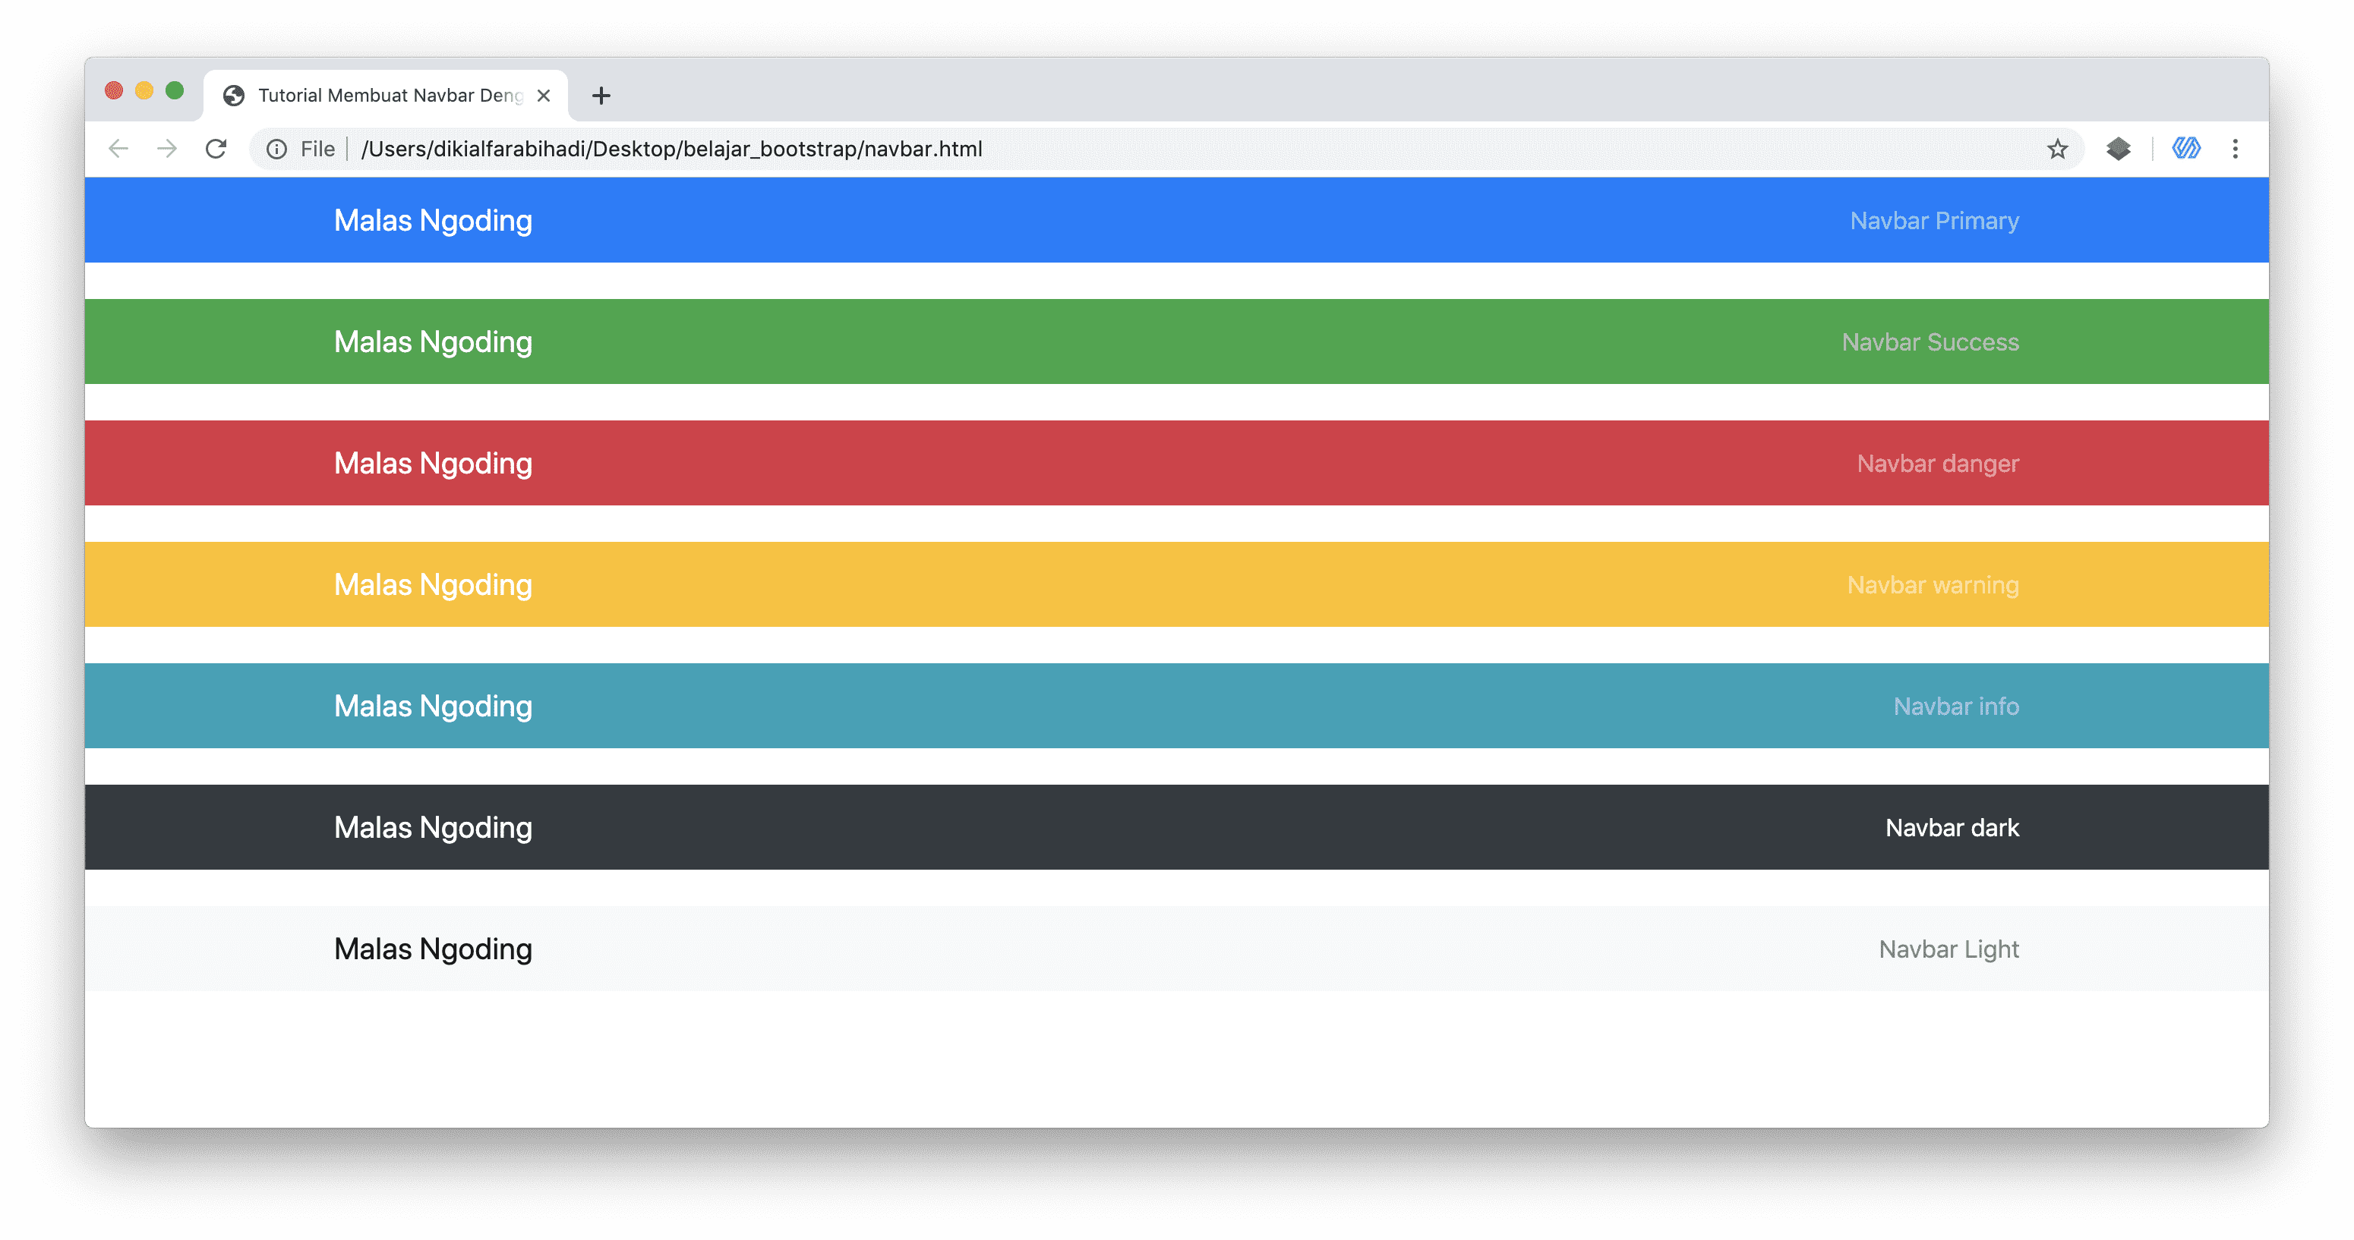
Task: Open the Navbar warning link
Action: (1933, 585)
